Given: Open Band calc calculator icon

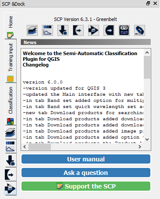Looking at the screenshot, I should pyautogui.click(x=124, y=30).
